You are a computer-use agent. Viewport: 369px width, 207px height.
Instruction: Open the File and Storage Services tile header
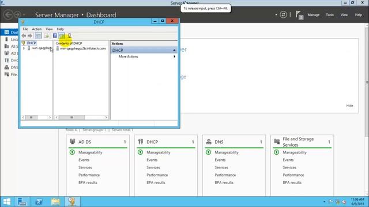coord(302,142)
